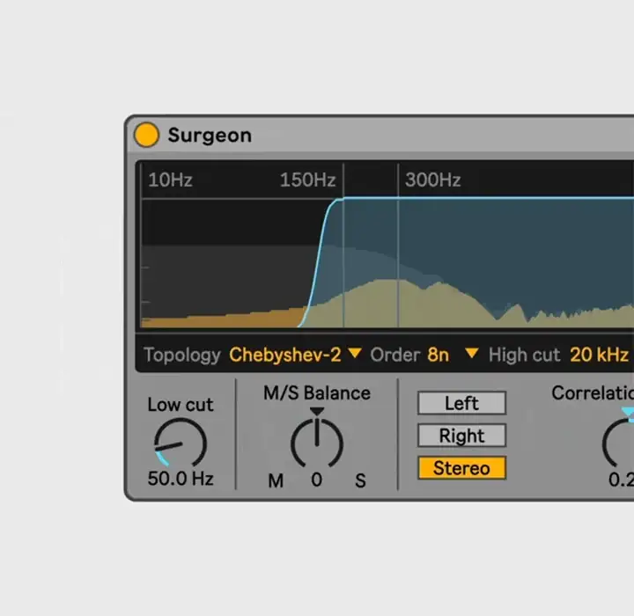
Task: Click the 150Hz frequency marker label
Action: tap(307, 180)
